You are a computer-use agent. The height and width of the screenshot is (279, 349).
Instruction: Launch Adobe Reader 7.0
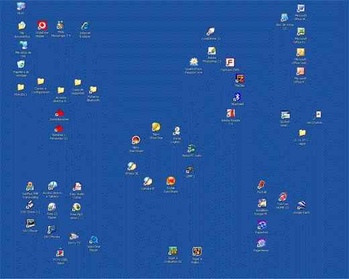pos(231,113)
